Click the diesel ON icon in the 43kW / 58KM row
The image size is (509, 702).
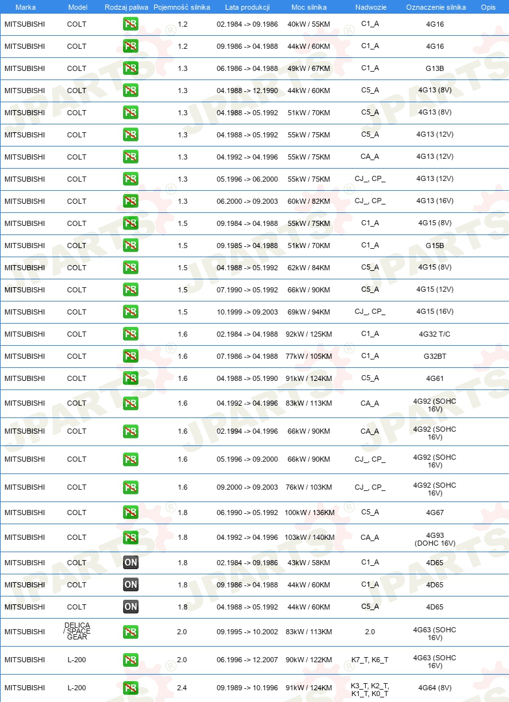[x=131, y=563]
